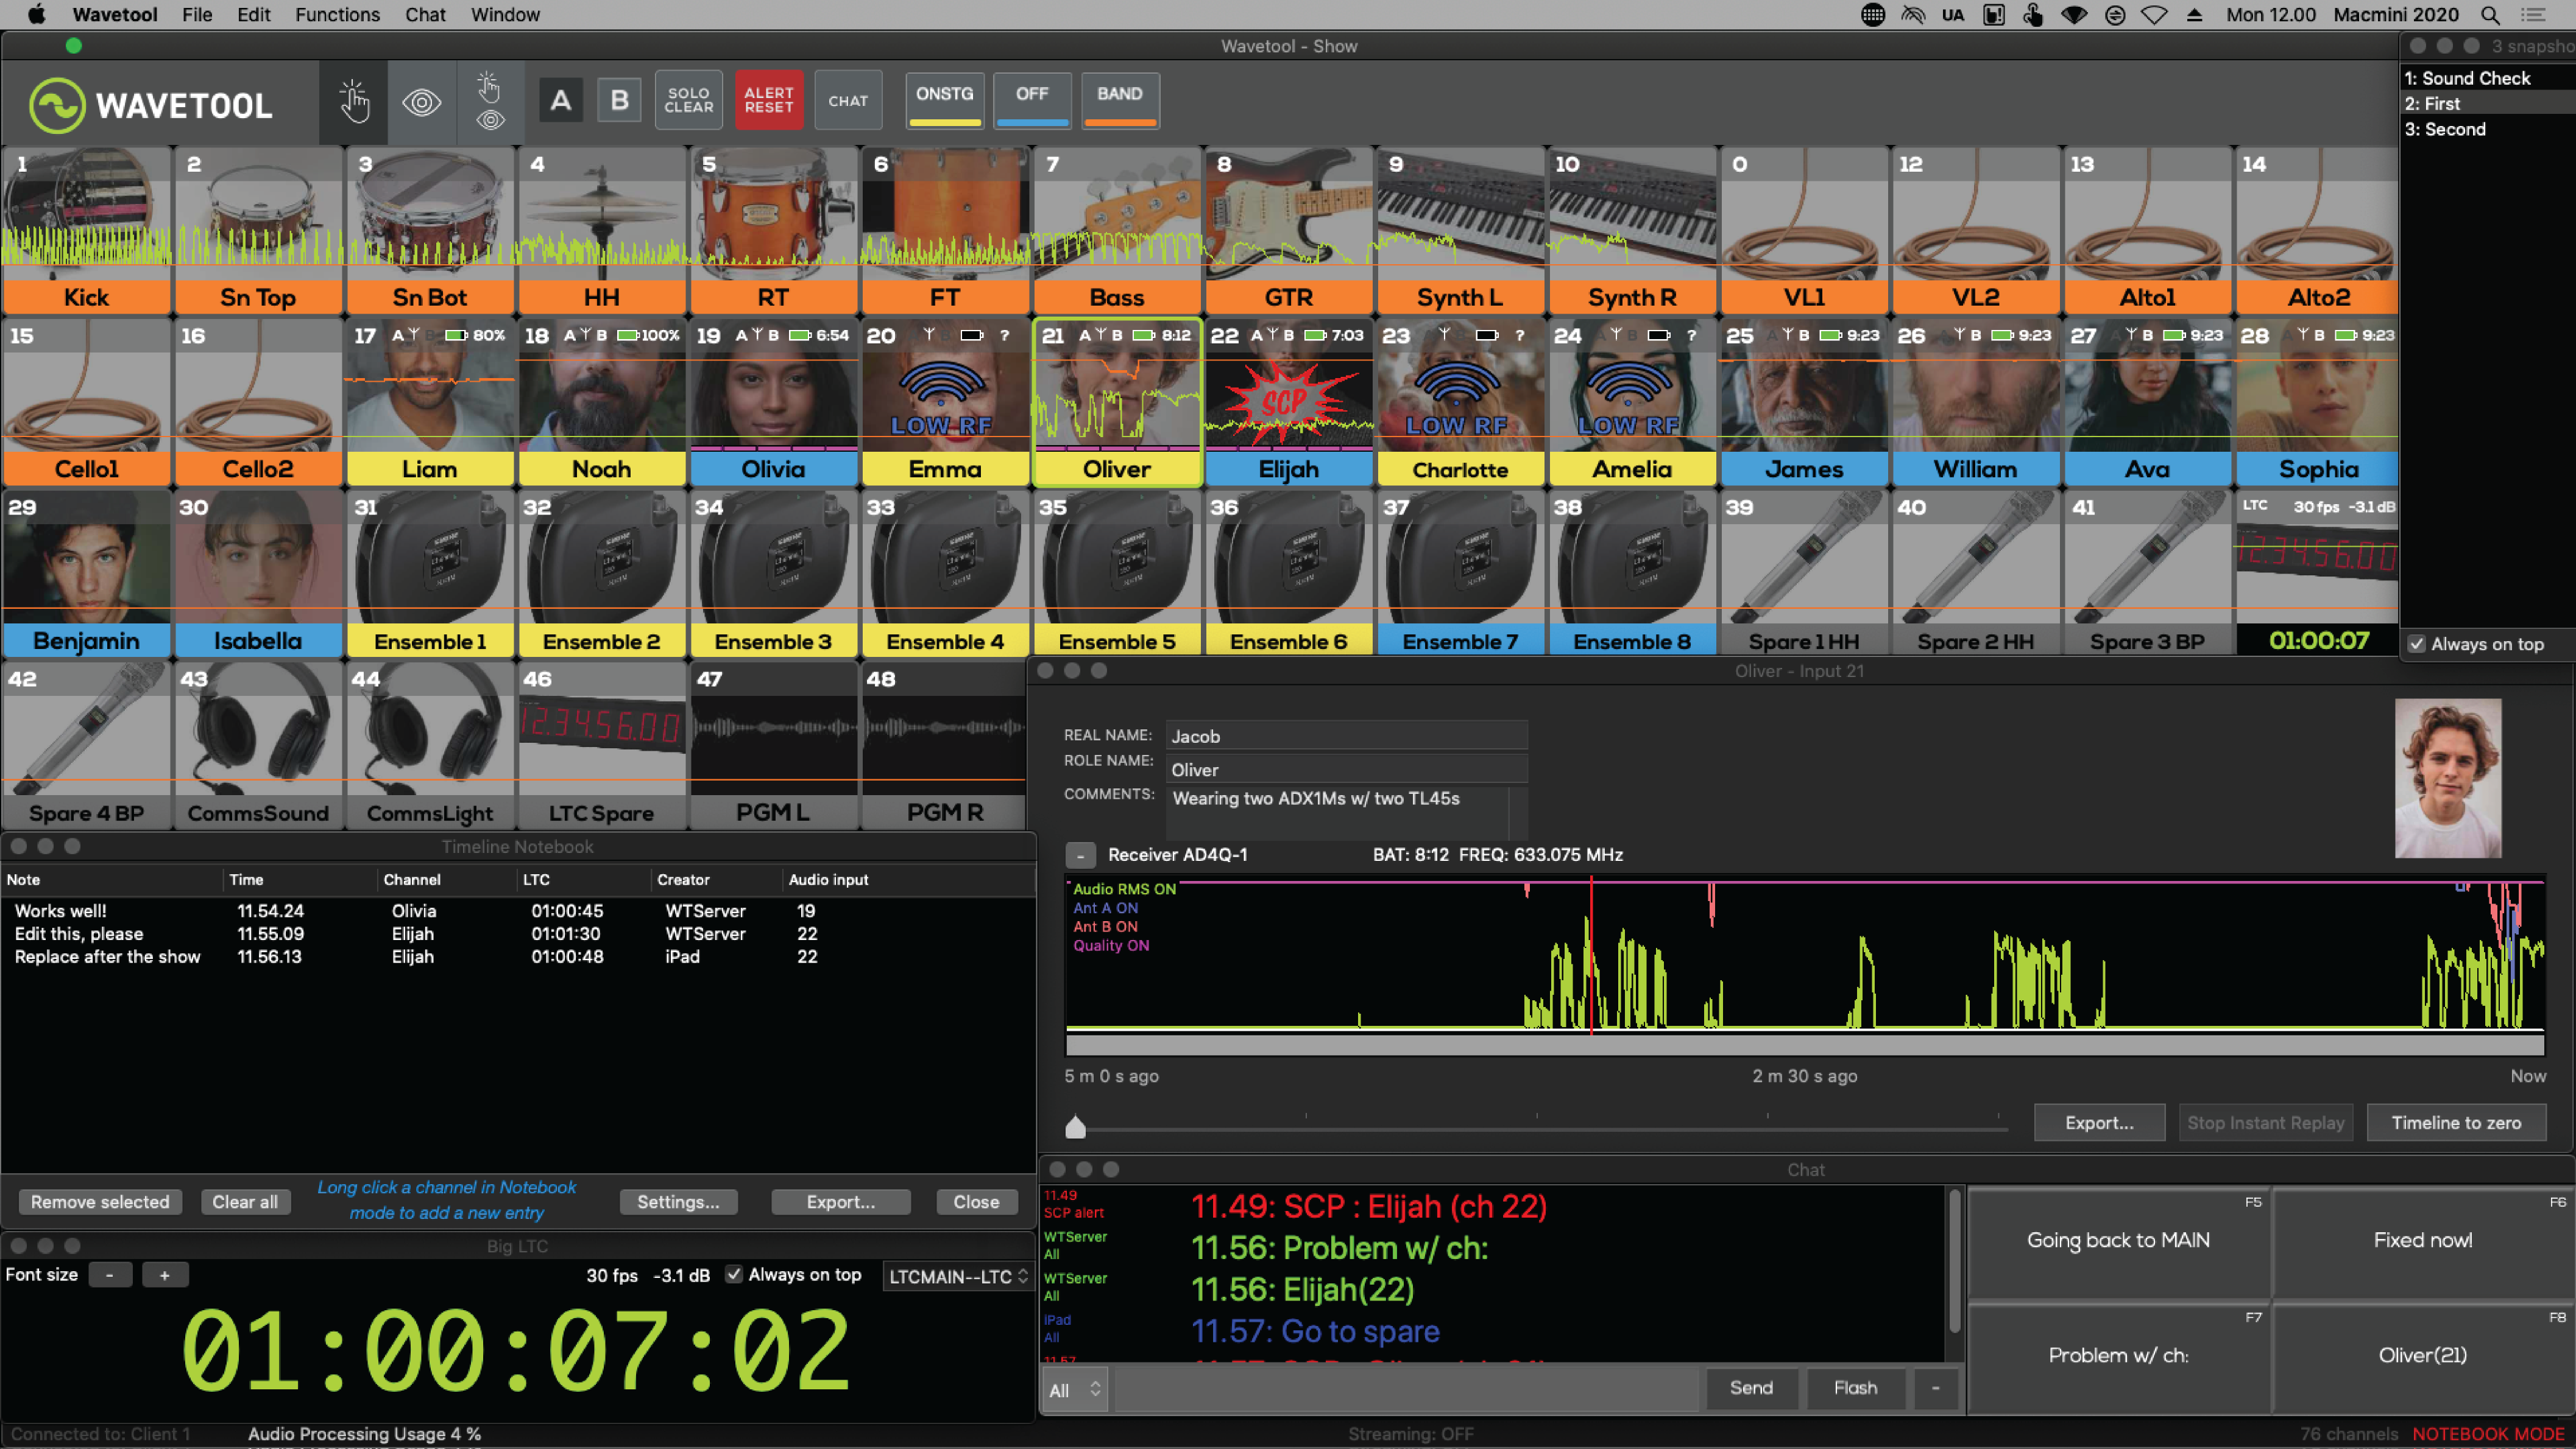Select the Bass guitar channel tile

pyautogui.click(x=1116, y=230)
